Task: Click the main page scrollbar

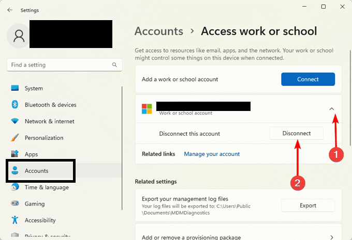Action: click(350, 98)
